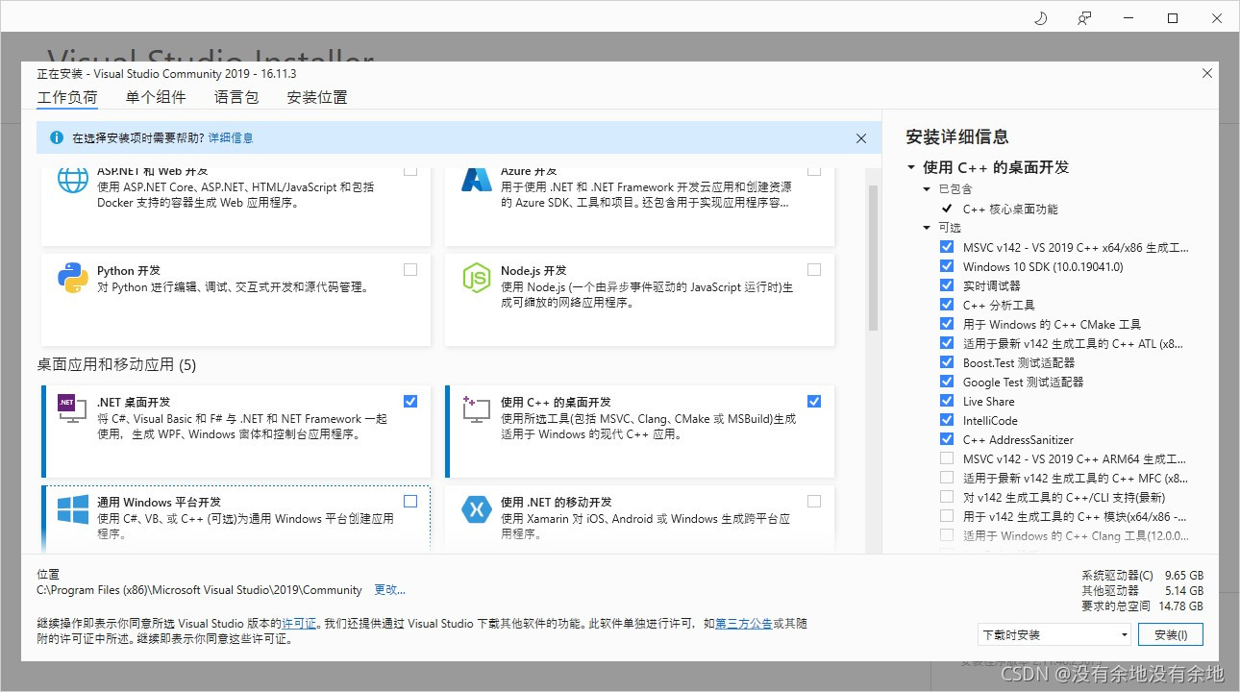Open the send feedback icon in titlebar
The height and width of the screenshot is (692, 1240).
(1084, 17)
